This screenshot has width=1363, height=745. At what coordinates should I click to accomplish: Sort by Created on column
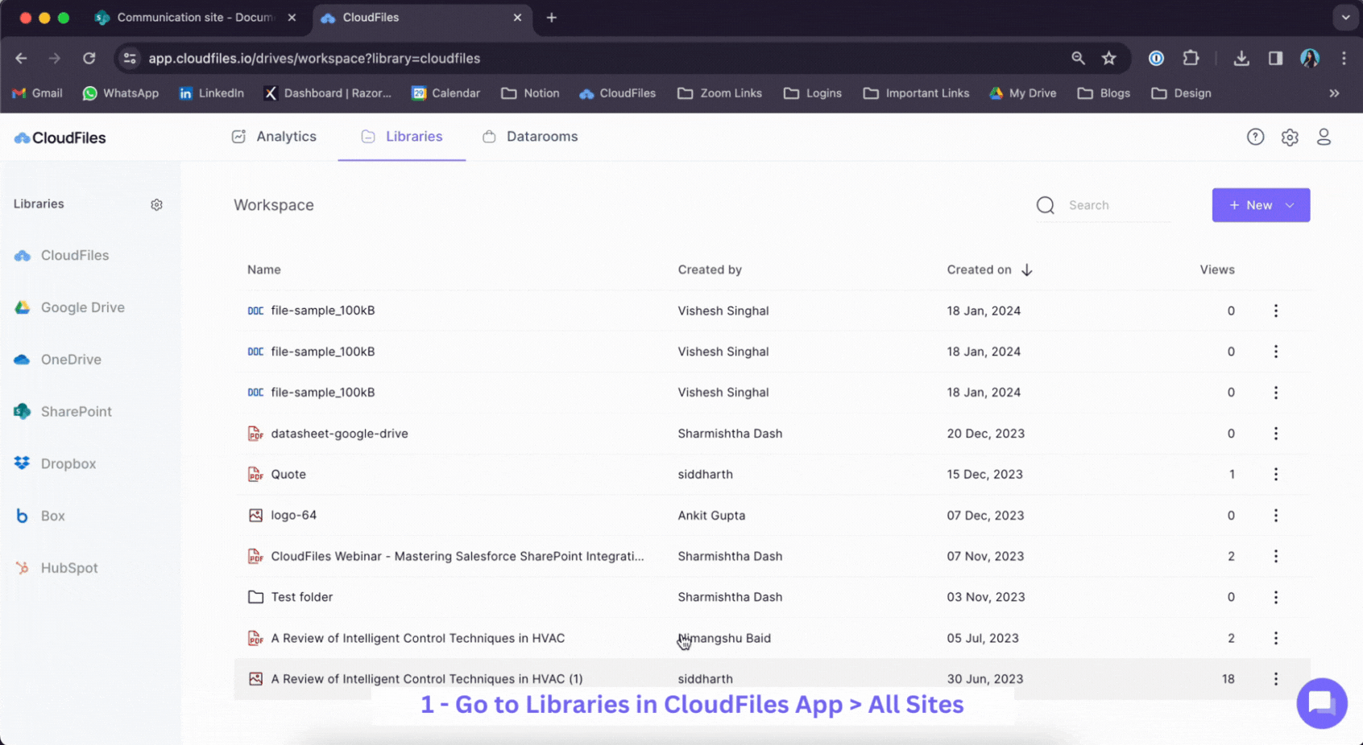[990, 270]
